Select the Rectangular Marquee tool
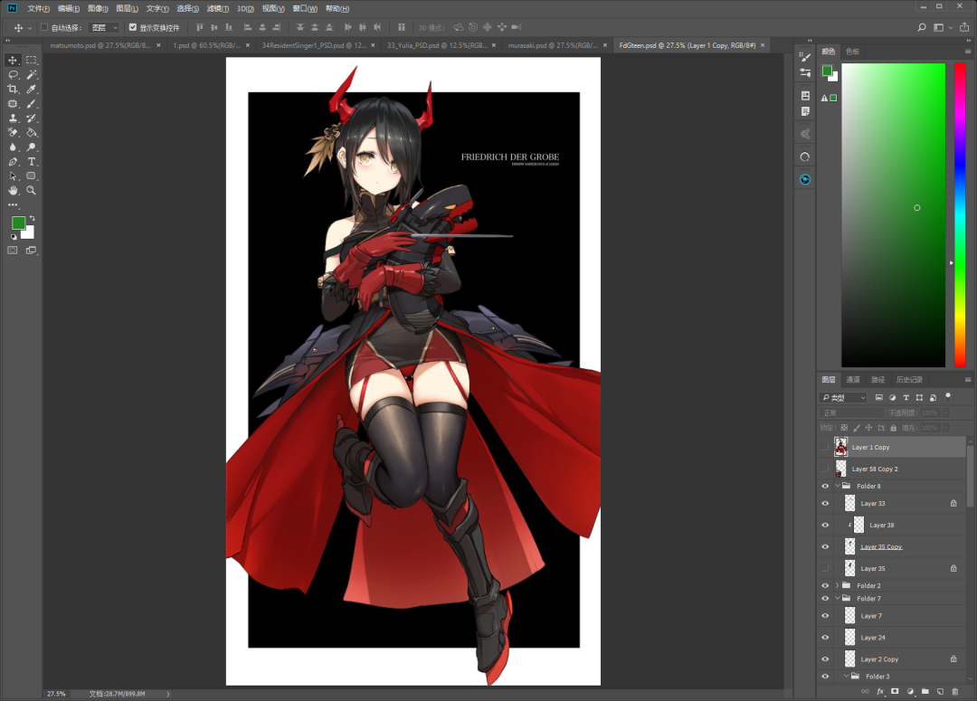Image resolution: width=977 pixels, height=701 pixels. click(31, 61)
